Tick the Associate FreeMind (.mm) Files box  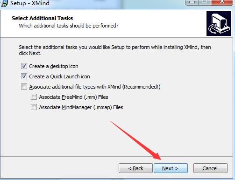tap(34, 97)
